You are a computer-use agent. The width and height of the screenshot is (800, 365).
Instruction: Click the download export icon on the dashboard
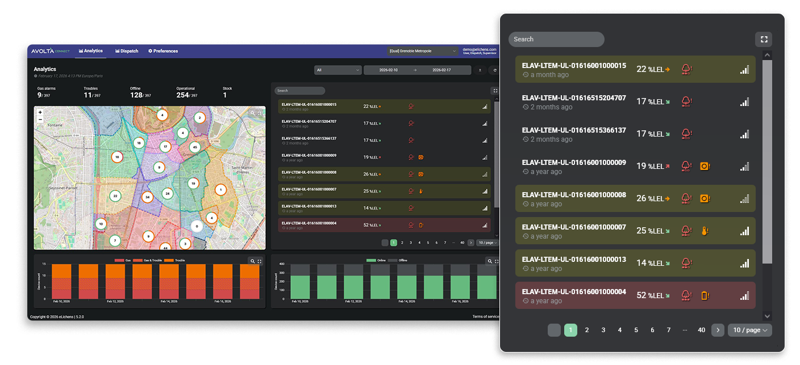(480, 70)
